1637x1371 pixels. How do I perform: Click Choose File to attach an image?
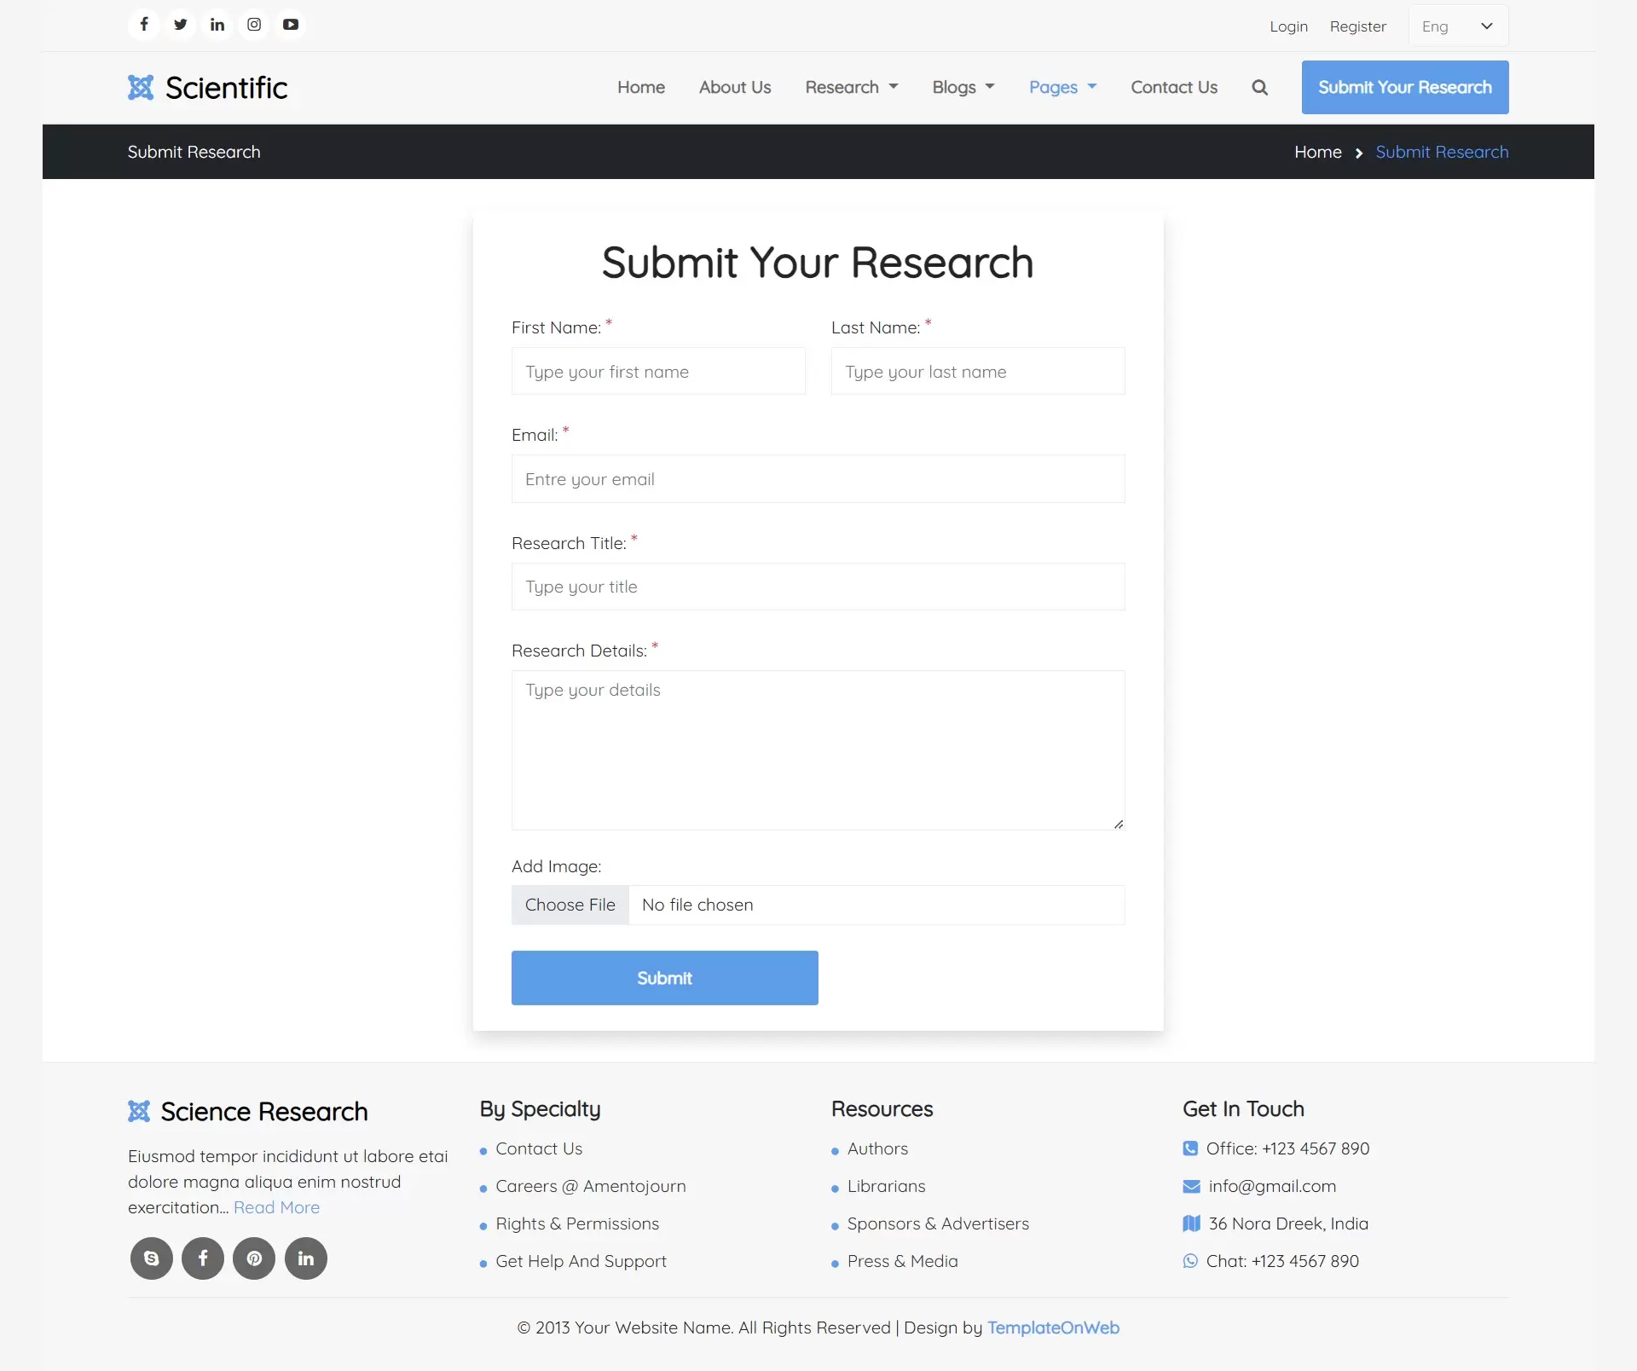click(570, 905)
